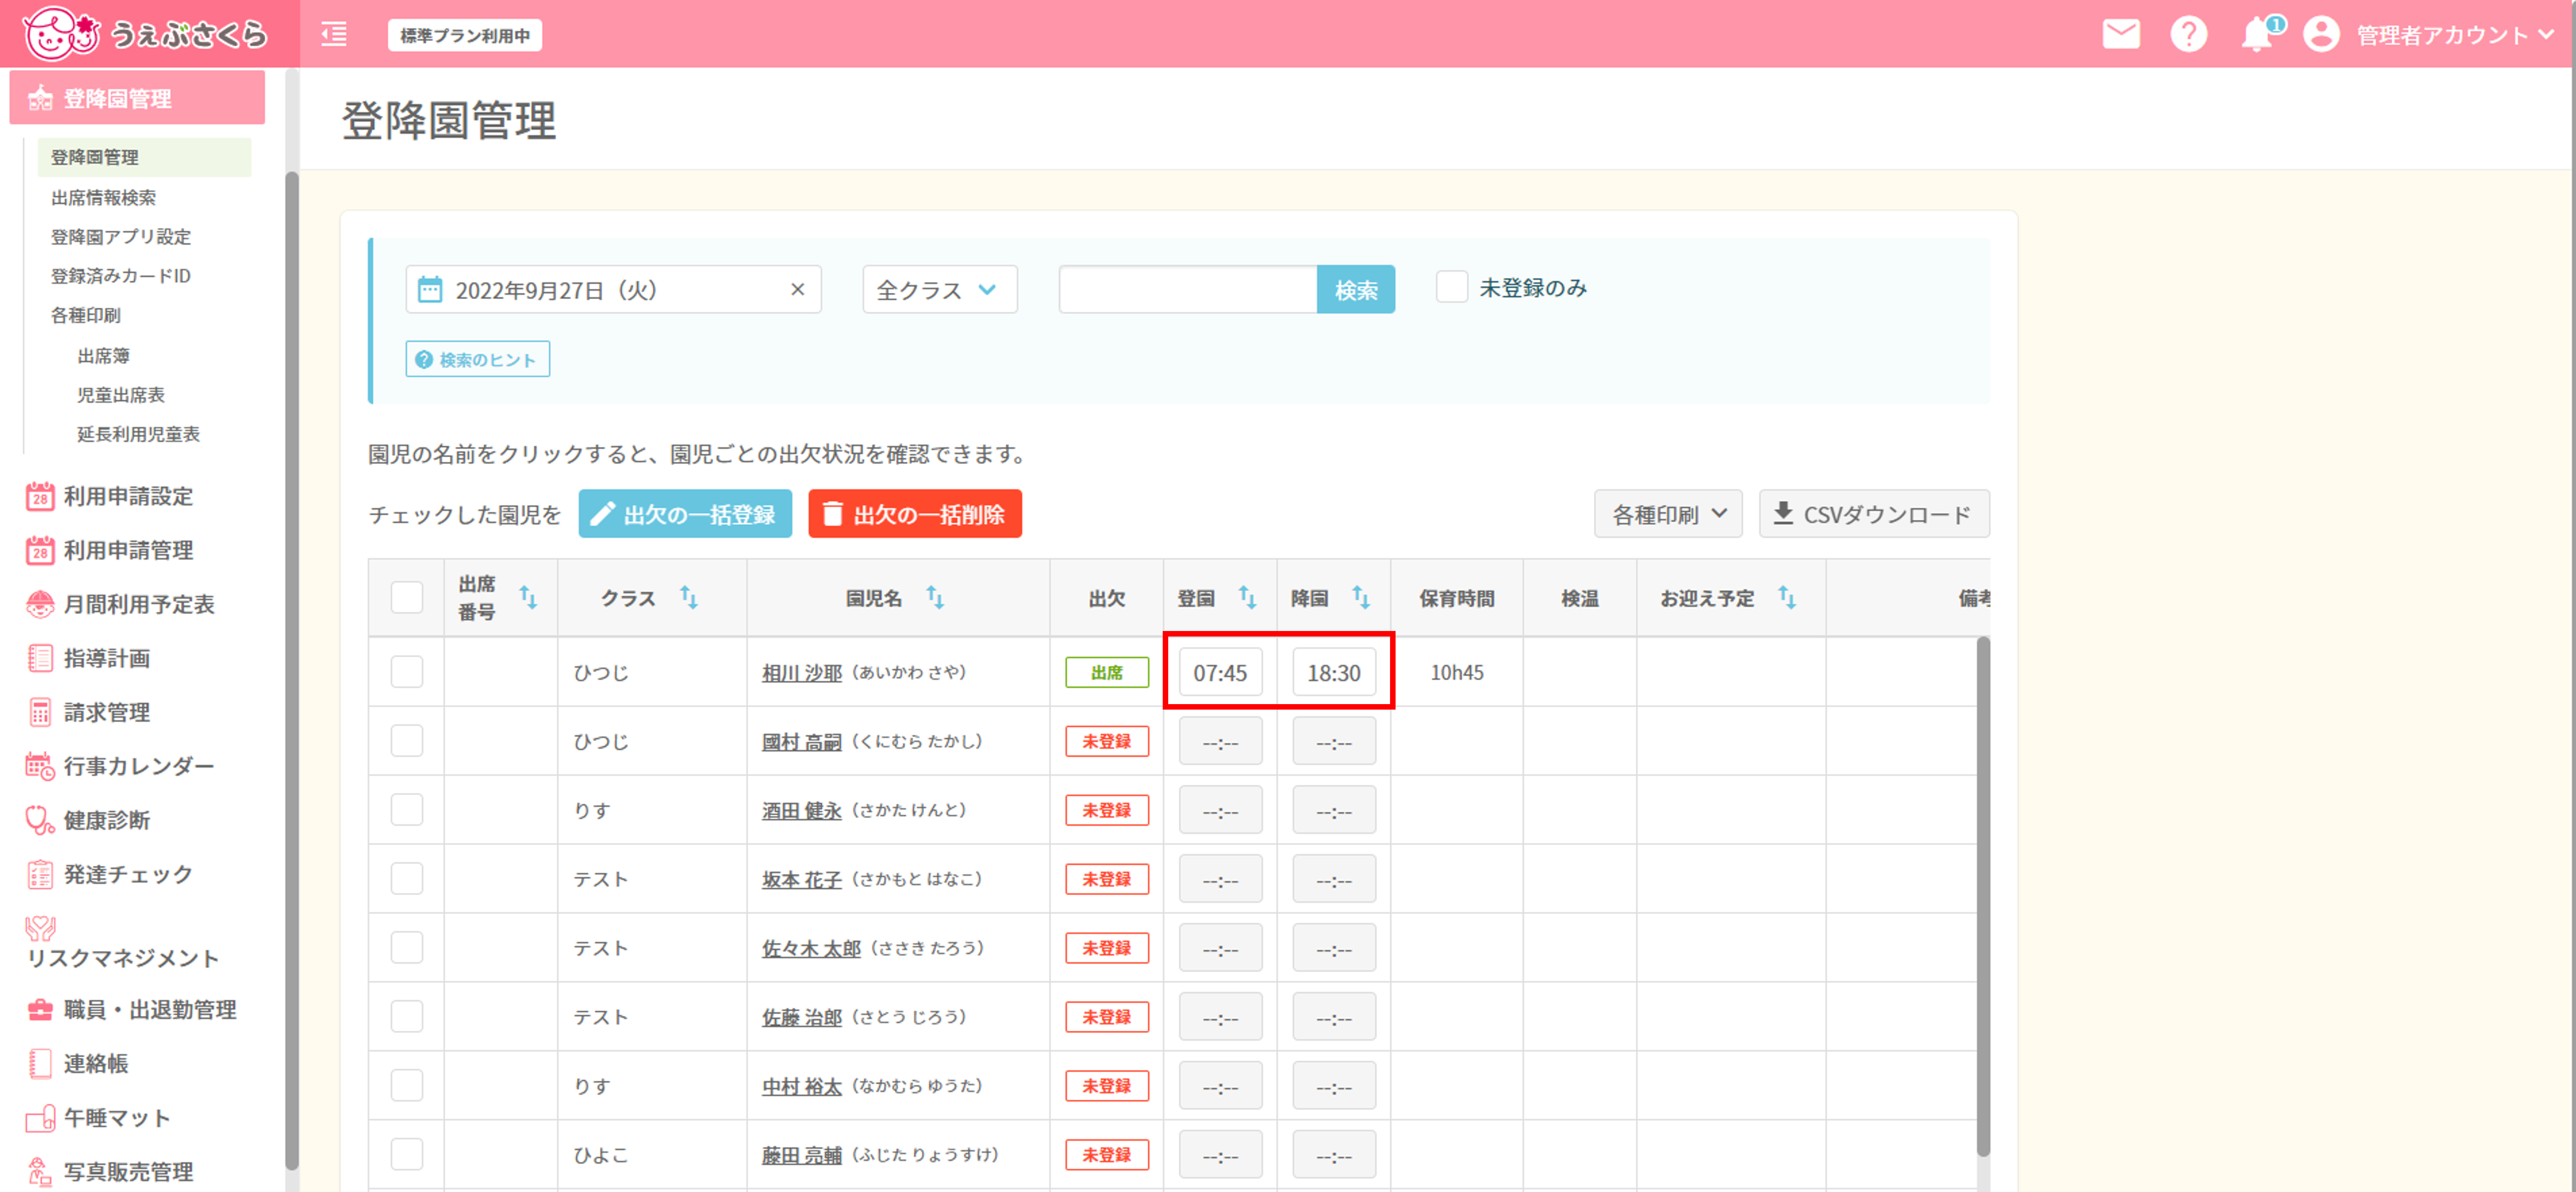The image size is (2576, 1192).
Task: Sort by クラス column arrows
Action: tap(689, 598)
